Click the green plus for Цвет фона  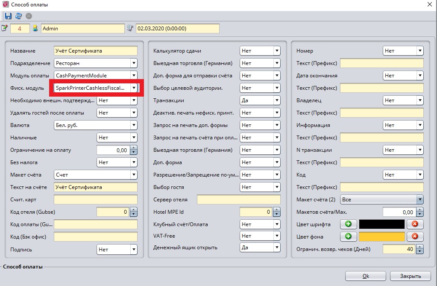click(348, 236)
